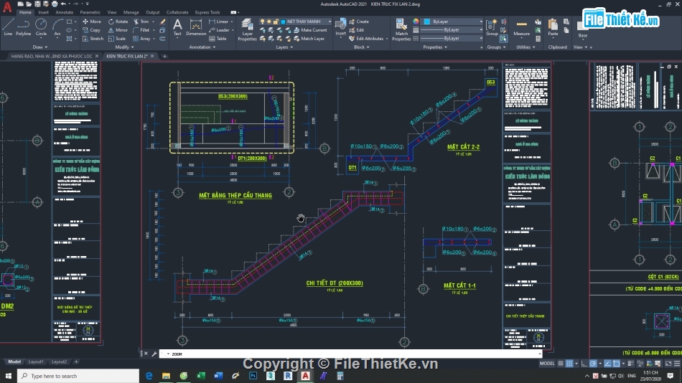This screenshot has width=682, height=383.
Task: Open the ByLayer lineweight dropdown
Action: point(452,30)
